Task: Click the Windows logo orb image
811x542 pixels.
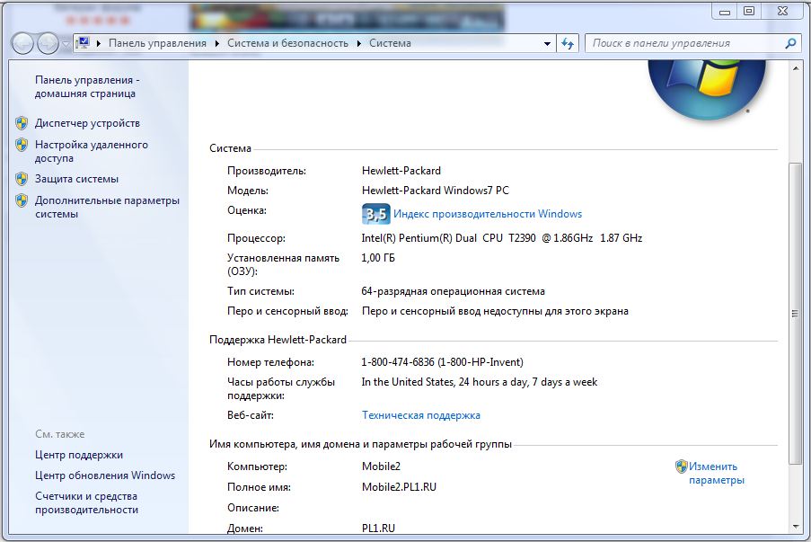Action: 707,89
